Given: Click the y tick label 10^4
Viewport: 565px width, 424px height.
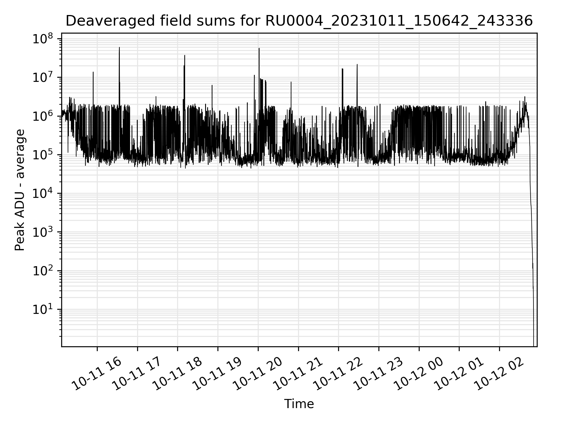Looking at the screenshot, I should click(x=43, y=193).
